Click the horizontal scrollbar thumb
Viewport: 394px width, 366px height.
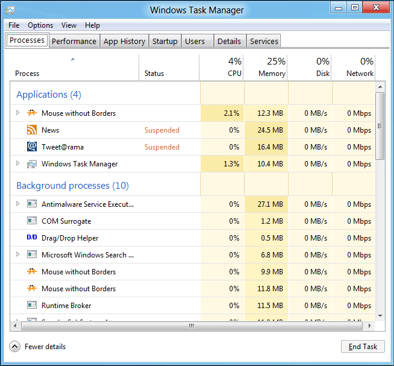pyautogui.click(x=192, y=326)
